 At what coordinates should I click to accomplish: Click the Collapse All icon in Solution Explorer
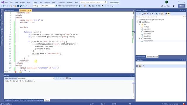click(160, 14)
